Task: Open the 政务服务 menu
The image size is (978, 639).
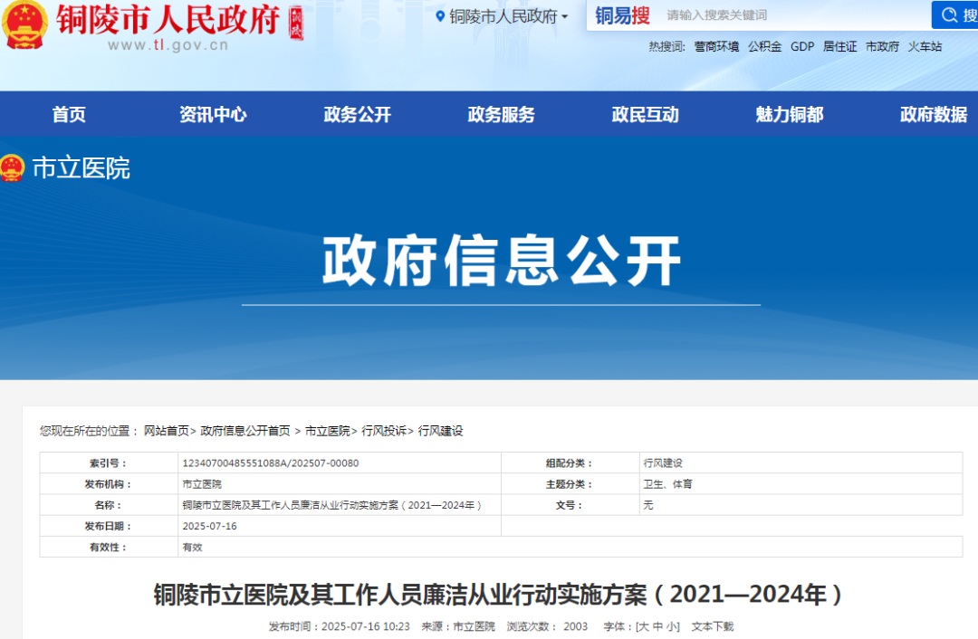Action: point(500,114)
